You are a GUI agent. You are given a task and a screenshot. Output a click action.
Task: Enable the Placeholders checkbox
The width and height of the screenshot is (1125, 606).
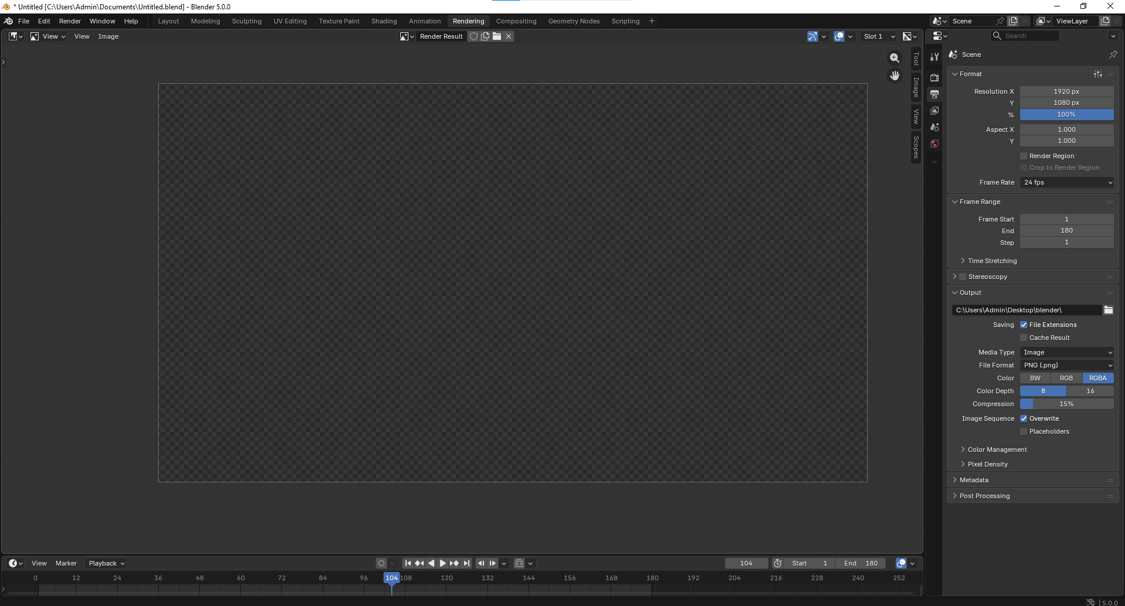coord(1024,431)
